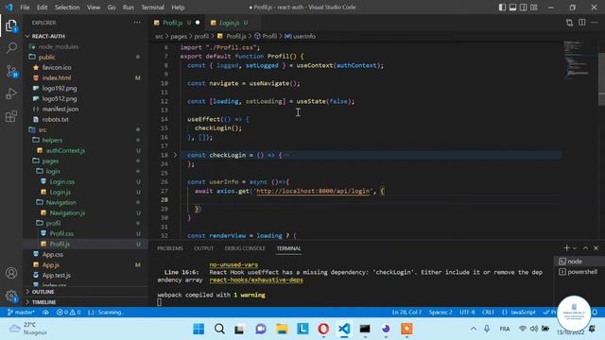
Task: Open Opera browser from taskbar
Action: pyautogui.click(x=323, y=329)
